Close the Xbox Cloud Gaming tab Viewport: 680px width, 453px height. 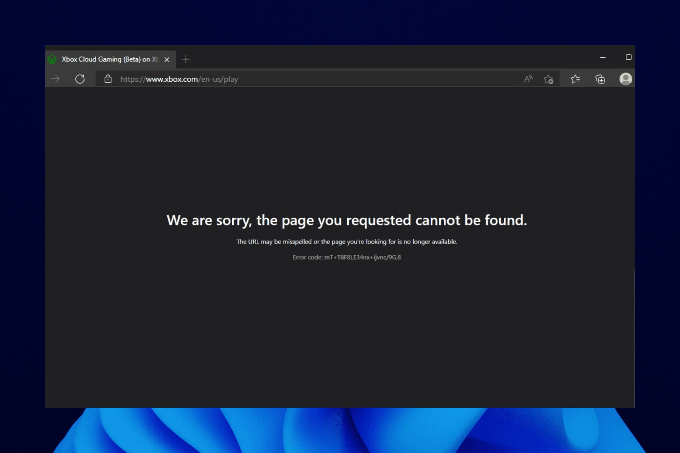(167, 59)
